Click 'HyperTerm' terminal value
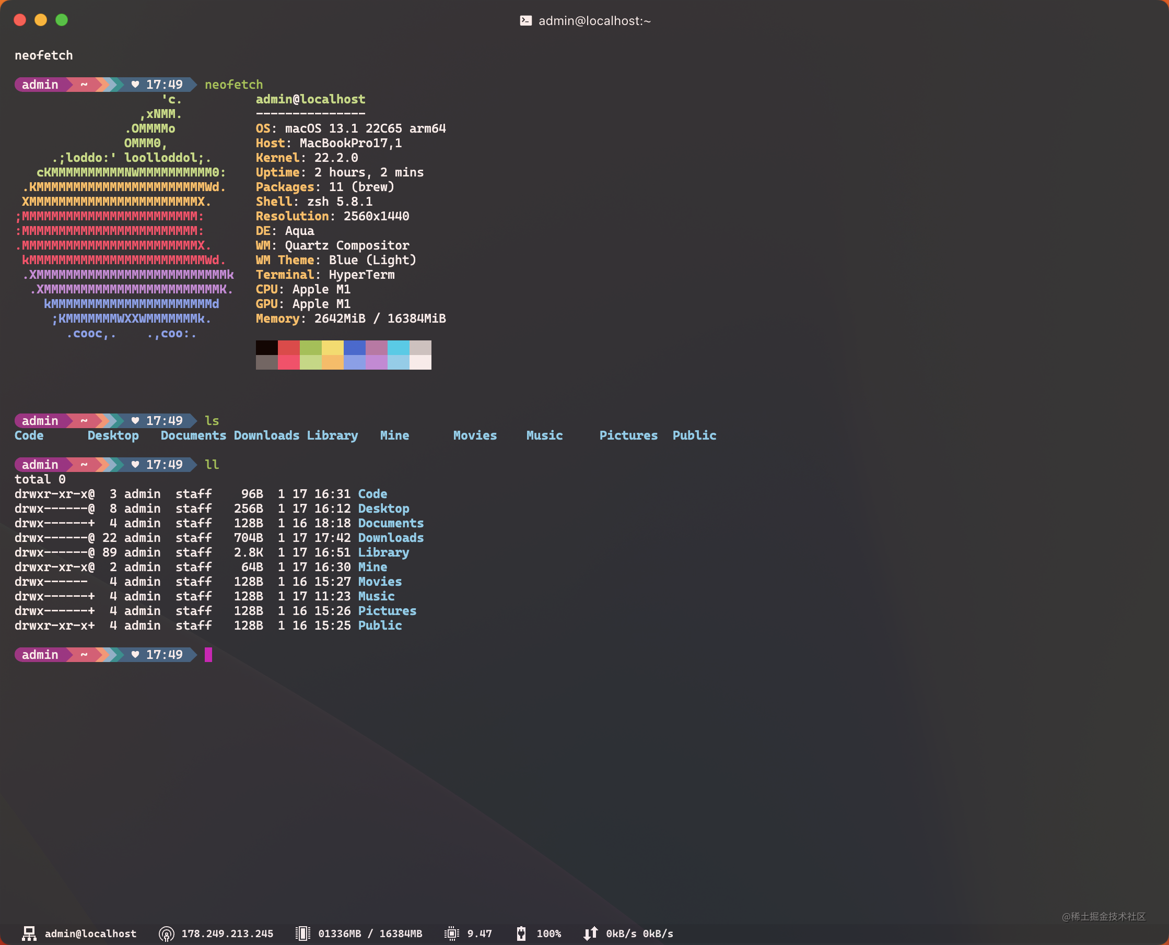 pos(362,275)
